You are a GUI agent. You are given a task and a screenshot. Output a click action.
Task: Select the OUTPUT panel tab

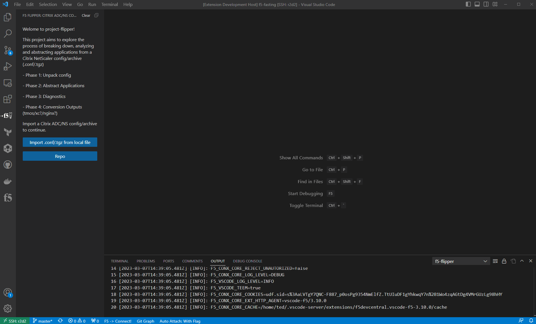[x=218, y=261]
